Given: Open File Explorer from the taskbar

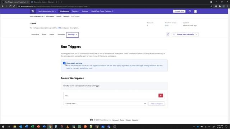Looking at the screenshot, I should point(15,126).
